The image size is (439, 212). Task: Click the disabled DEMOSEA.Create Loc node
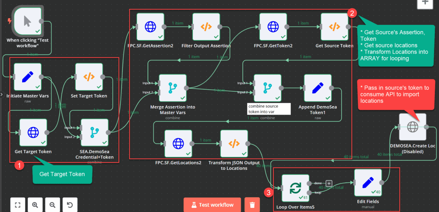[412, 127]
